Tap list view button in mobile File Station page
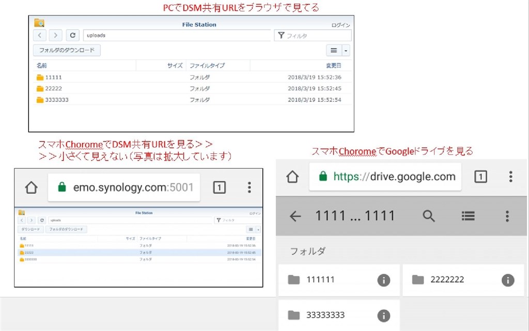The height and width of the screenshot is (331, 529). (251, 230)
